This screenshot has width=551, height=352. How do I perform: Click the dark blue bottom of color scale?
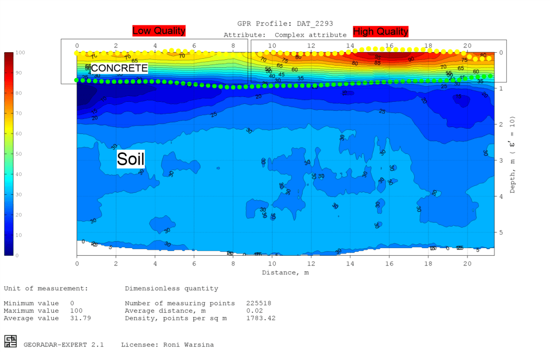click(x=9, y=252)
